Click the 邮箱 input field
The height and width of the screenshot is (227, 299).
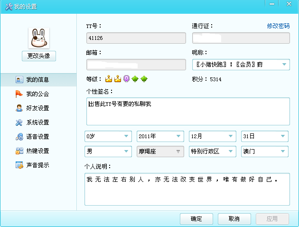(136, 65)
